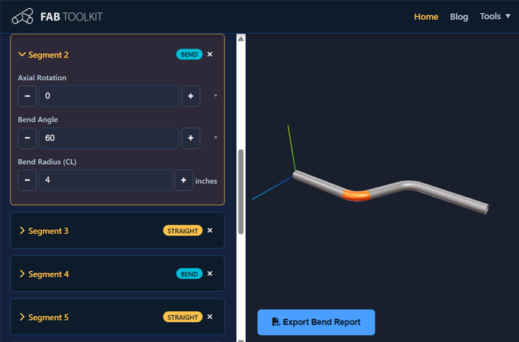Open the Tools dropdown menu

pyautogui.click(x=495, y=16)
